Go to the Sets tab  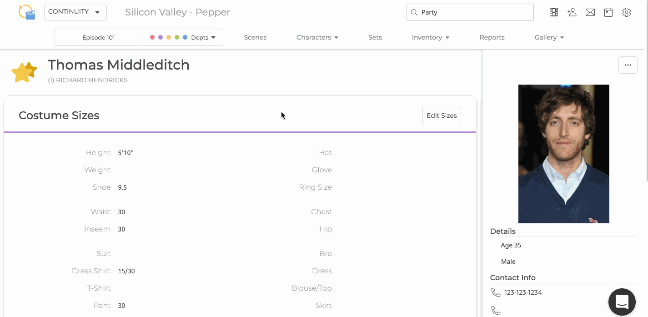point(375,37)
